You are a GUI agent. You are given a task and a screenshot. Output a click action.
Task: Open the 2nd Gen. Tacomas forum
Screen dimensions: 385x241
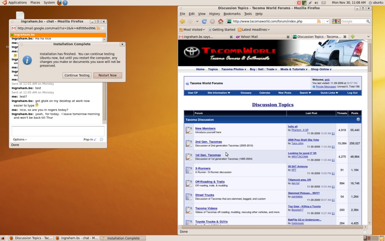pyautogui.click(x=208, y=142)
